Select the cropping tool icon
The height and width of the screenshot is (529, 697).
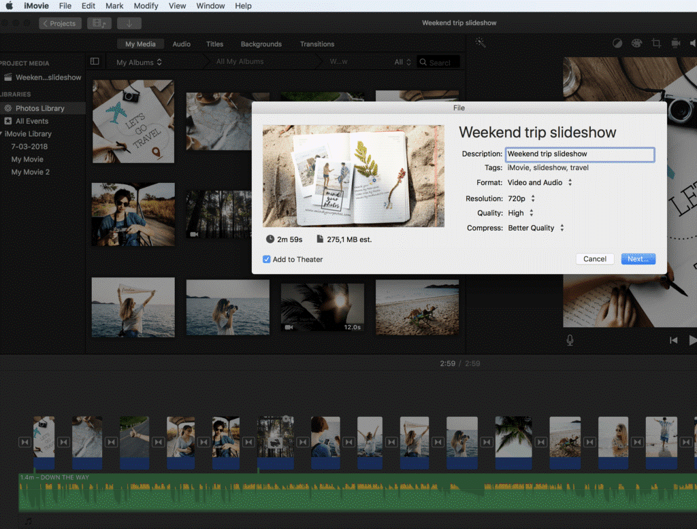(x=656, y=43)
